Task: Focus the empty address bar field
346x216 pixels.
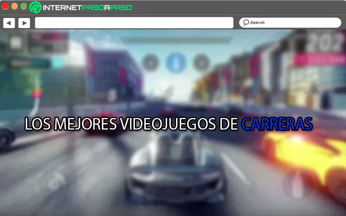Action: [134, 23]
